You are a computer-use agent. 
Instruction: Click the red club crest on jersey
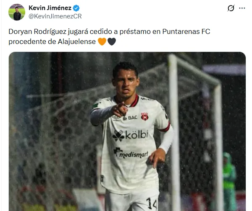coord(144,116)
